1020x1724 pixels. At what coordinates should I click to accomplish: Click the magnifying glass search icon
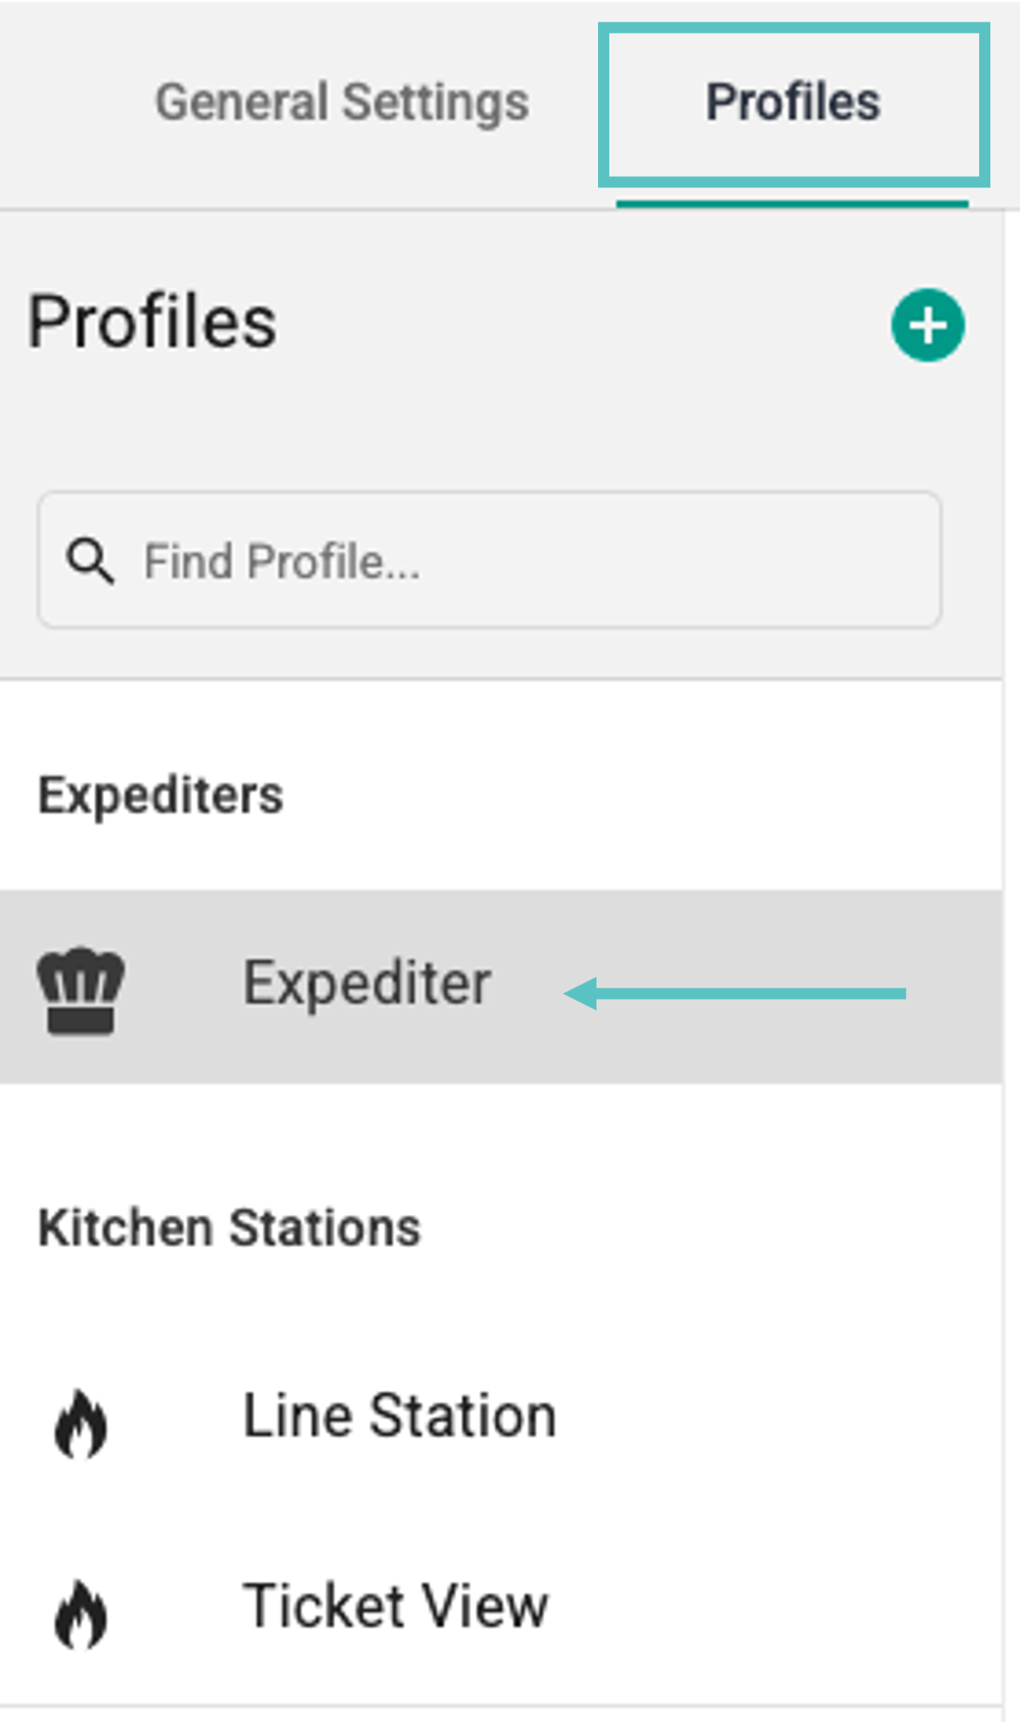pyautogui.click(x=90, y=560)
